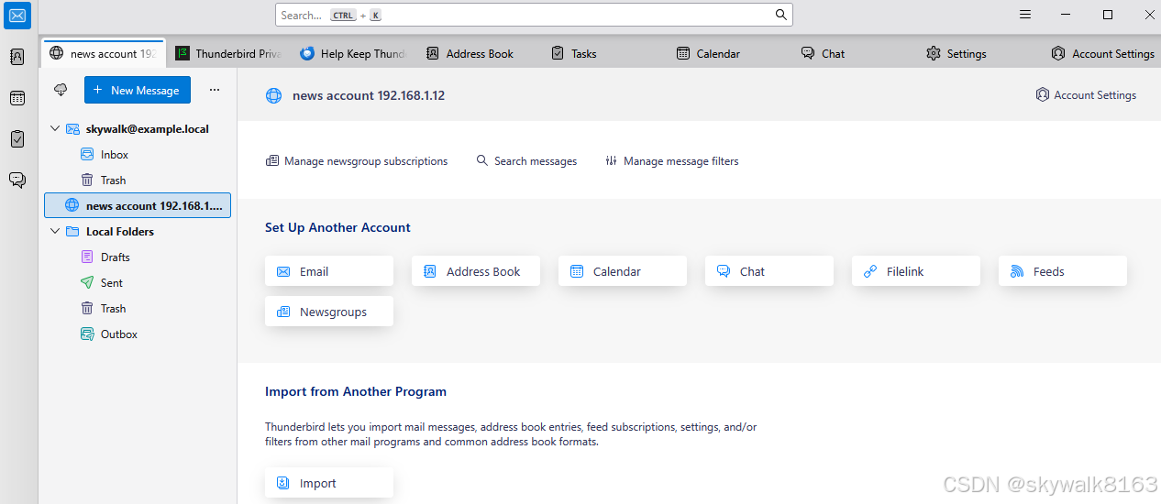Screen dimensions: 1161x504
Task: Click the Search messages magnifier icon
Action: click(482, 160)
